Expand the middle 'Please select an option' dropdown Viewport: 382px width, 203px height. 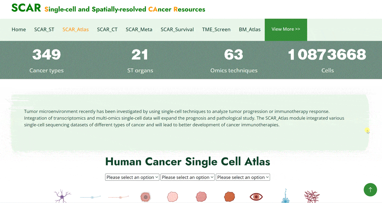tap(187, 177)
